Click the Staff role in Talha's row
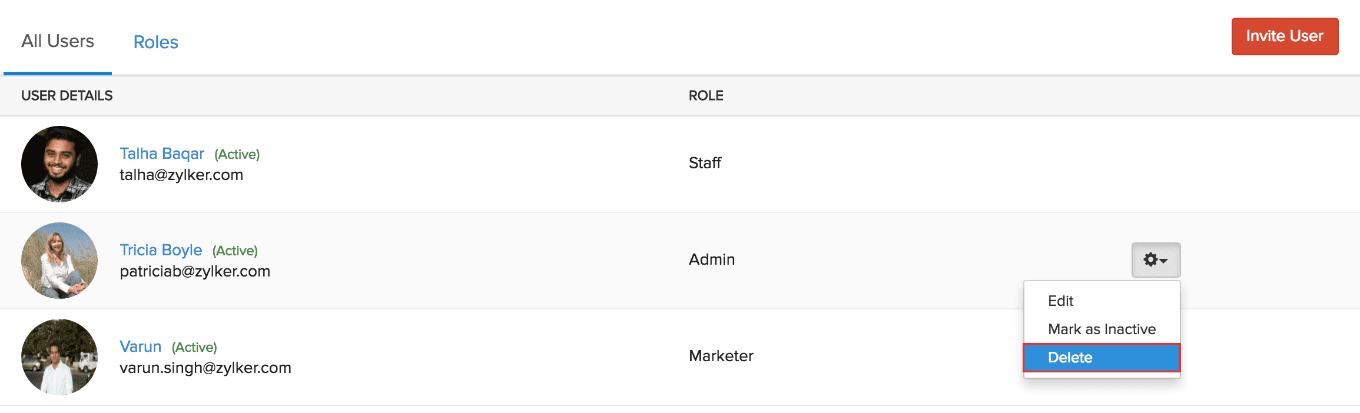This screenshot has height=413, width=1360. point(705,163)
